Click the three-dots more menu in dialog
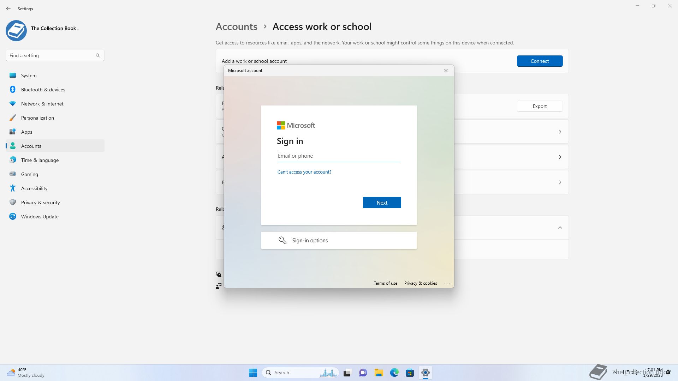This screenshot has height=381, width=678. (447, 284)
